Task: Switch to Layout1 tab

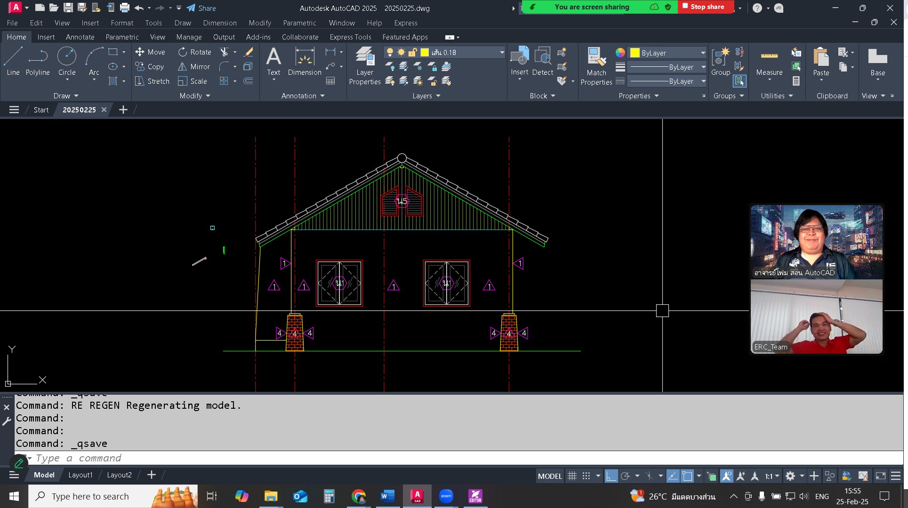Action: [x=80, y=475]
